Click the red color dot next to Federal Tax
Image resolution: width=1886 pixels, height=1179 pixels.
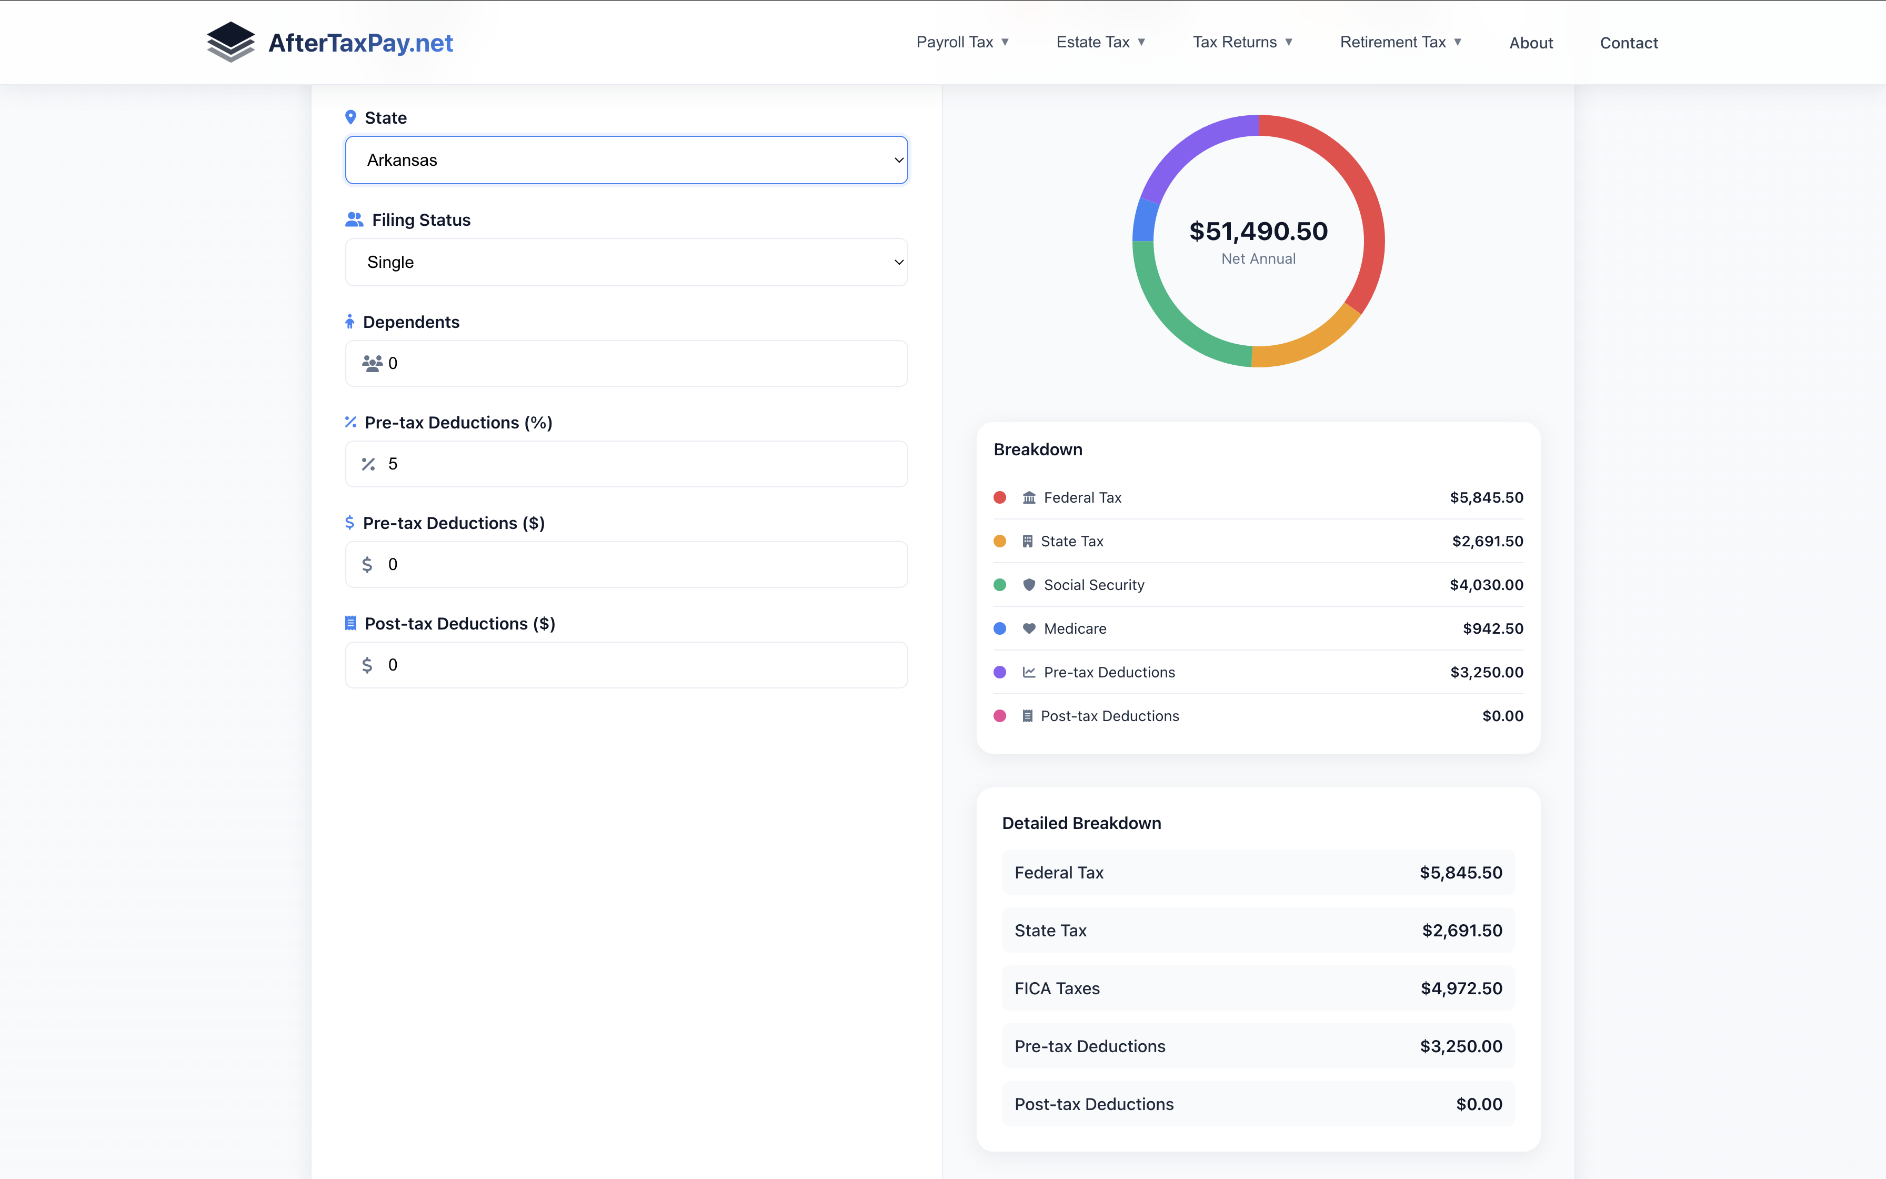pyautogui.click(x=1000, y=497)
